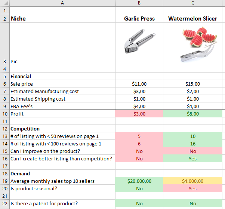The width and height of the screenshot is (225, 209).
Task: Select row 10 header
Action: click(5, 114)
